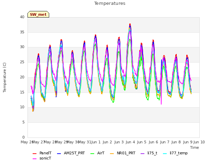
Task: Click the Jun 7 x-axis tick label
Action: (165, 142)
